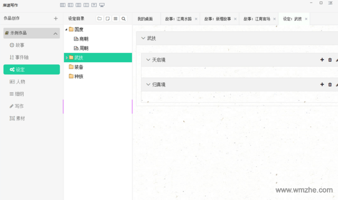Switch to the 故事: 新增故事 tab

click(218, 19)
